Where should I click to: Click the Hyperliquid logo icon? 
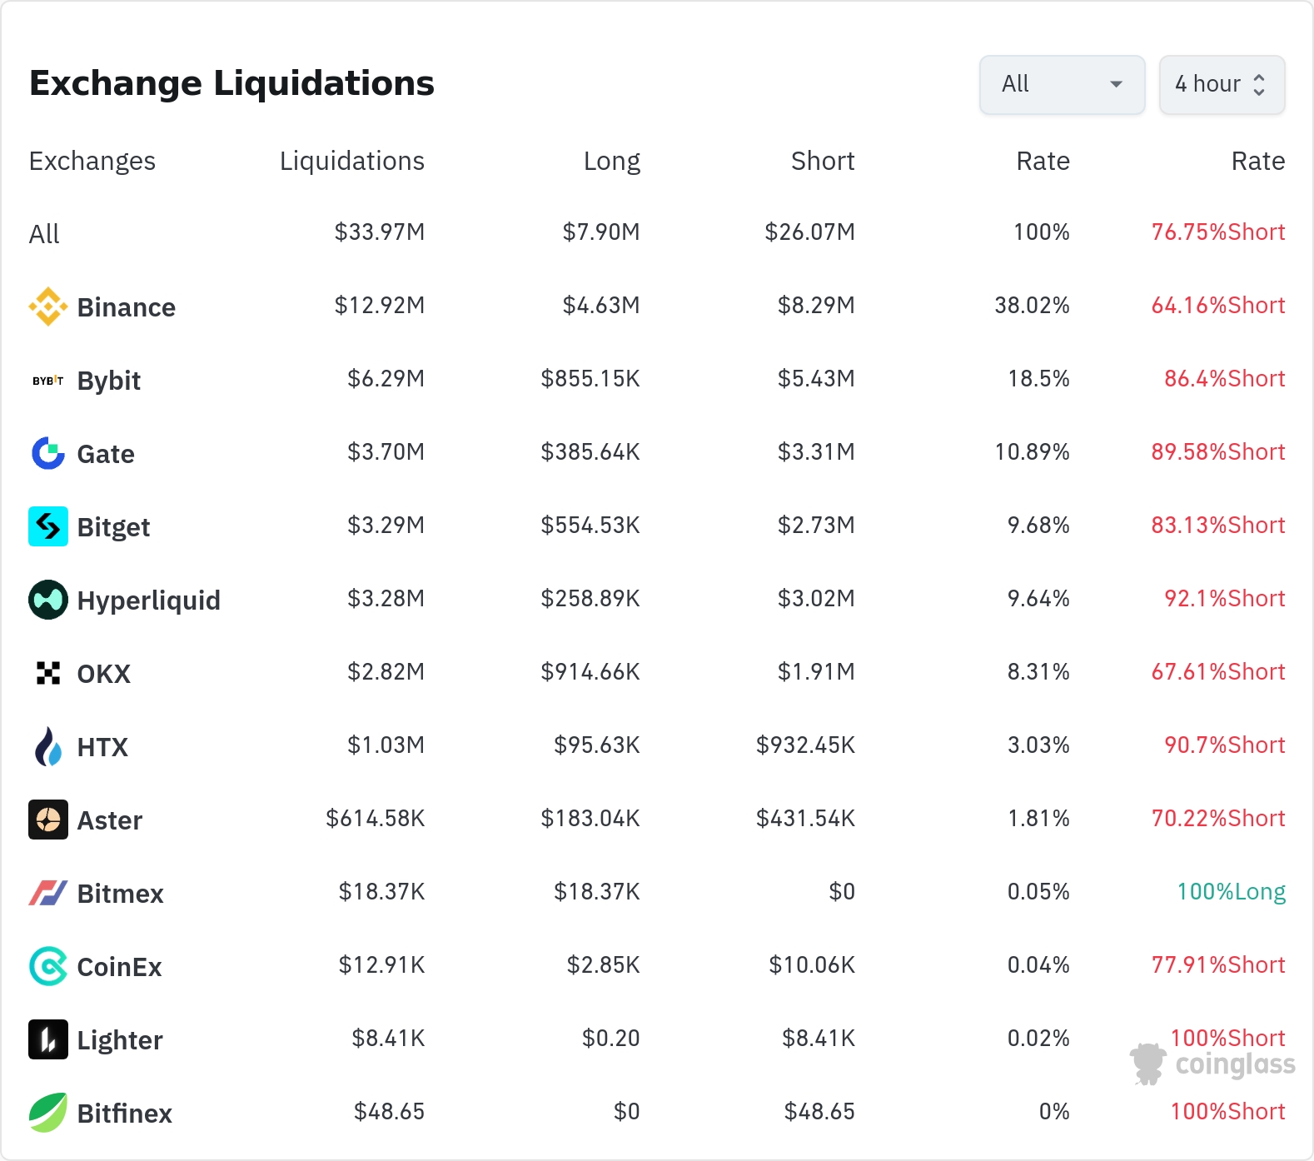(x=48, y=600)
